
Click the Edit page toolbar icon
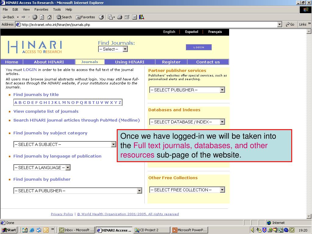pyautogui.click(x=127, y=17)
